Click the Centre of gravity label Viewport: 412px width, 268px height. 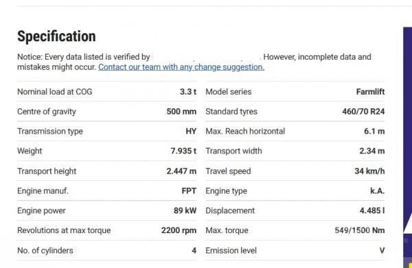47,112
